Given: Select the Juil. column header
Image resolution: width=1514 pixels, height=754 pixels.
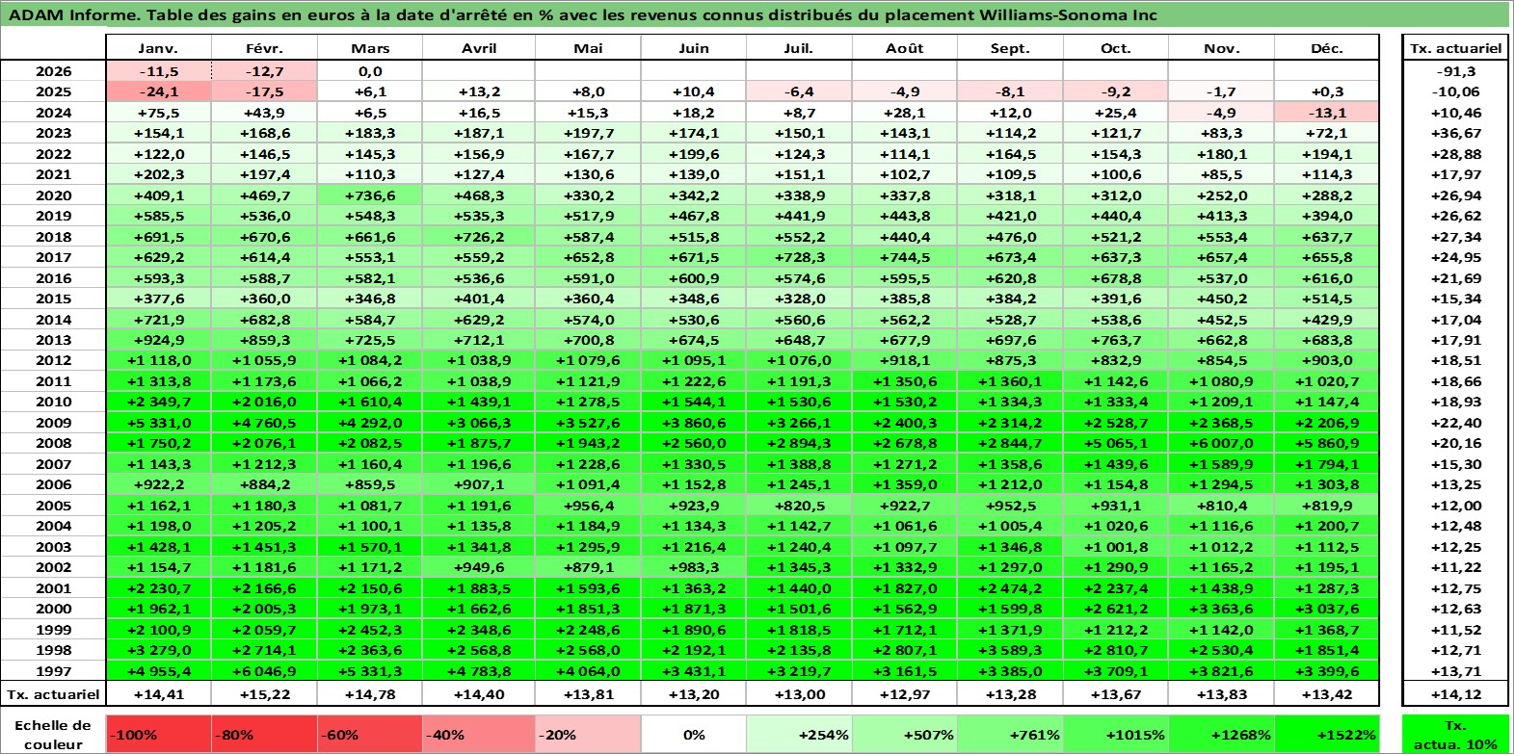Looking at the screenshot, I should [x=799, y=48].
